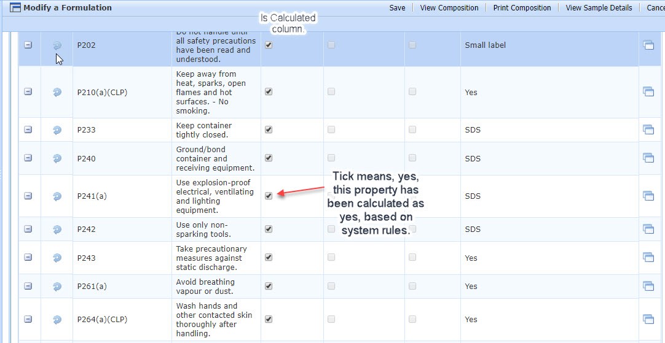Toggle the Is Calculated checkbox for P261(a)
This screenshot has height=343, width=665.
(269, 286)
